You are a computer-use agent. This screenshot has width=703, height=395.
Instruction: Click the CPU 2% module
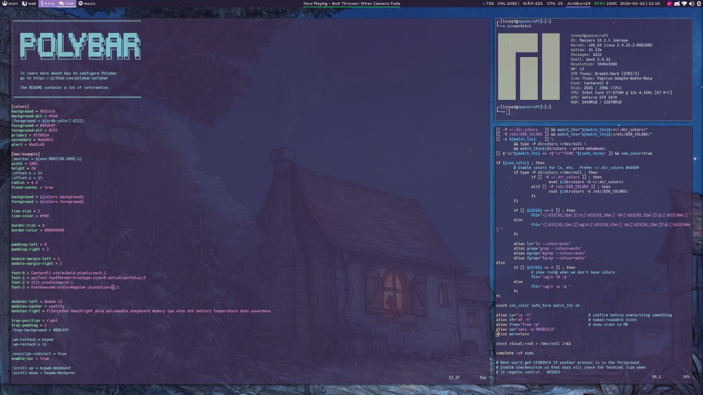pos(555,3)
